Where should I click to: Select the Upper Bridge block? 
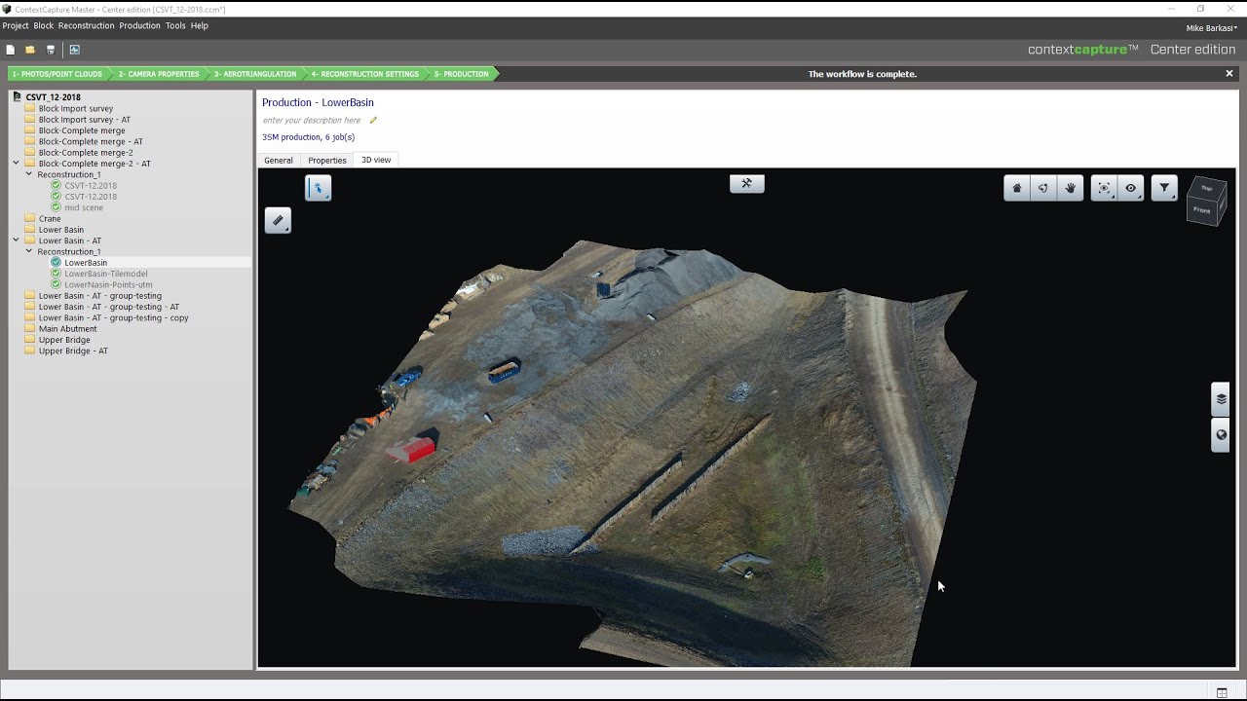point(64,340)
